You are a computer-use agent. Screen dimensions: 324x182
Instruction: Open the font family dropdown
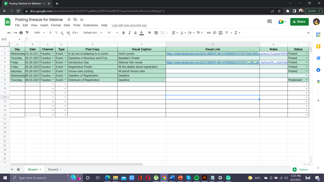pyautogui.click(x=93, y=33)
